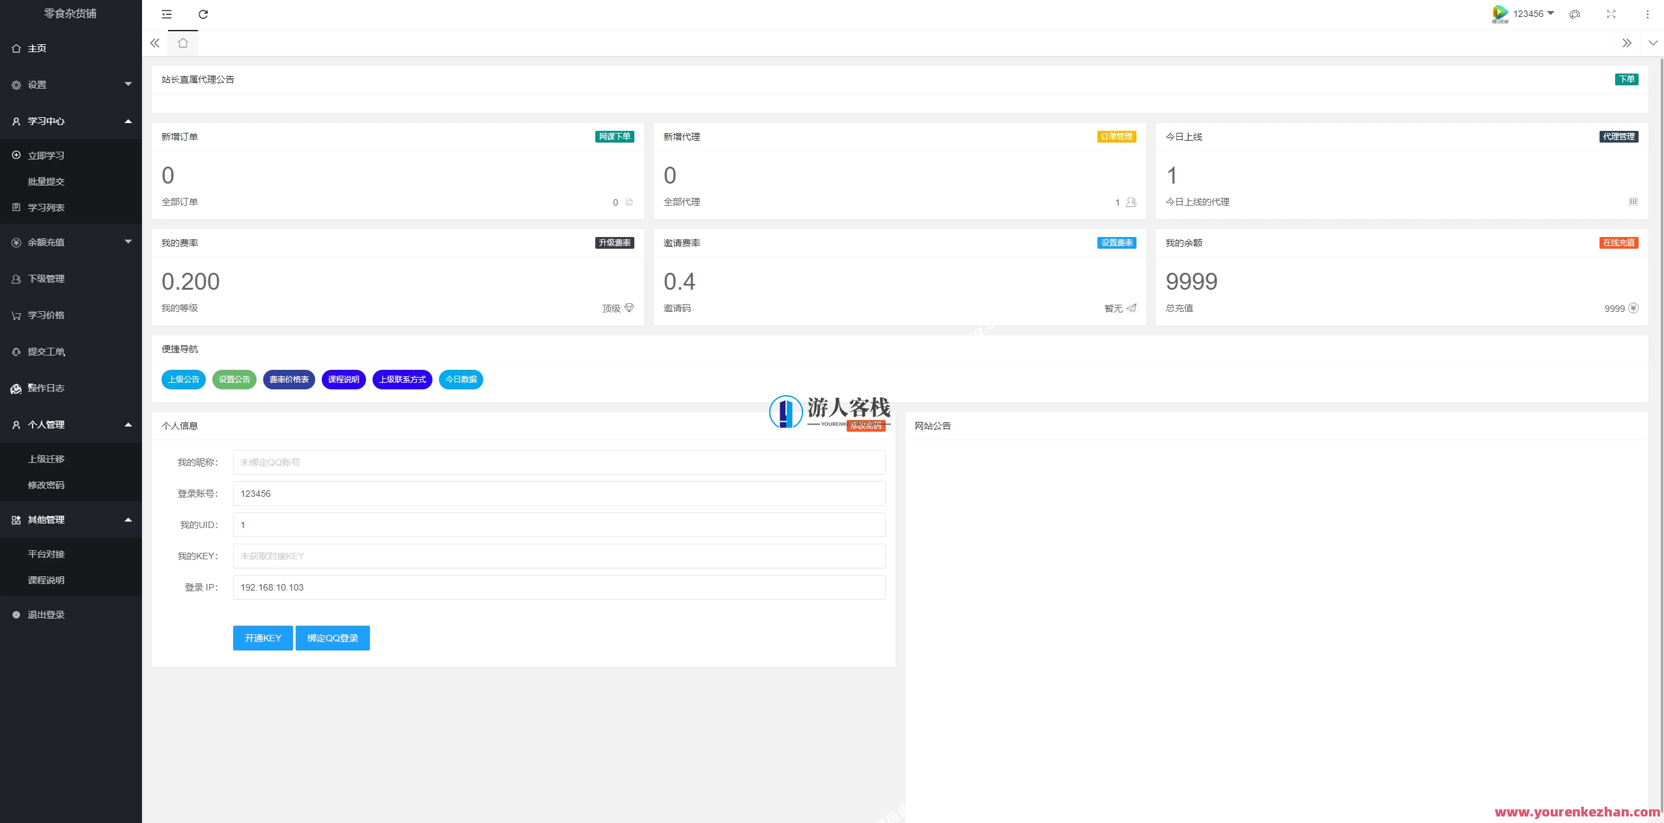Click the 绑定QQ登录 button
Viewport: 1664px width, 823px height.
pyautogui.click(x=333, y=638)
